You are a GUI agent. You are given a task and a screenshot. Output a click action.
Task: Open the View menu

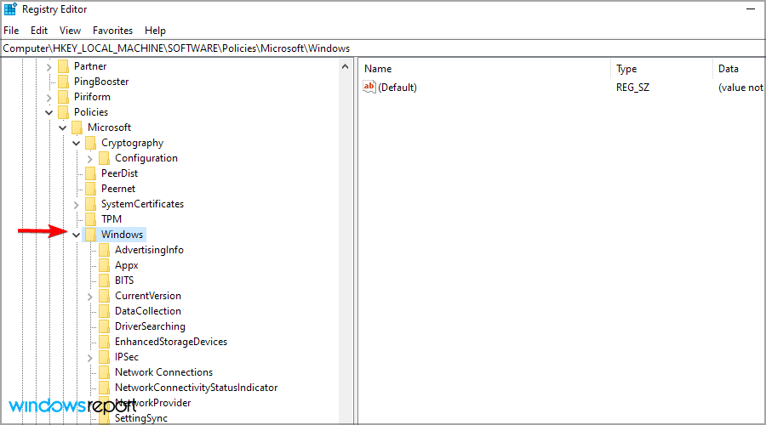70,31
